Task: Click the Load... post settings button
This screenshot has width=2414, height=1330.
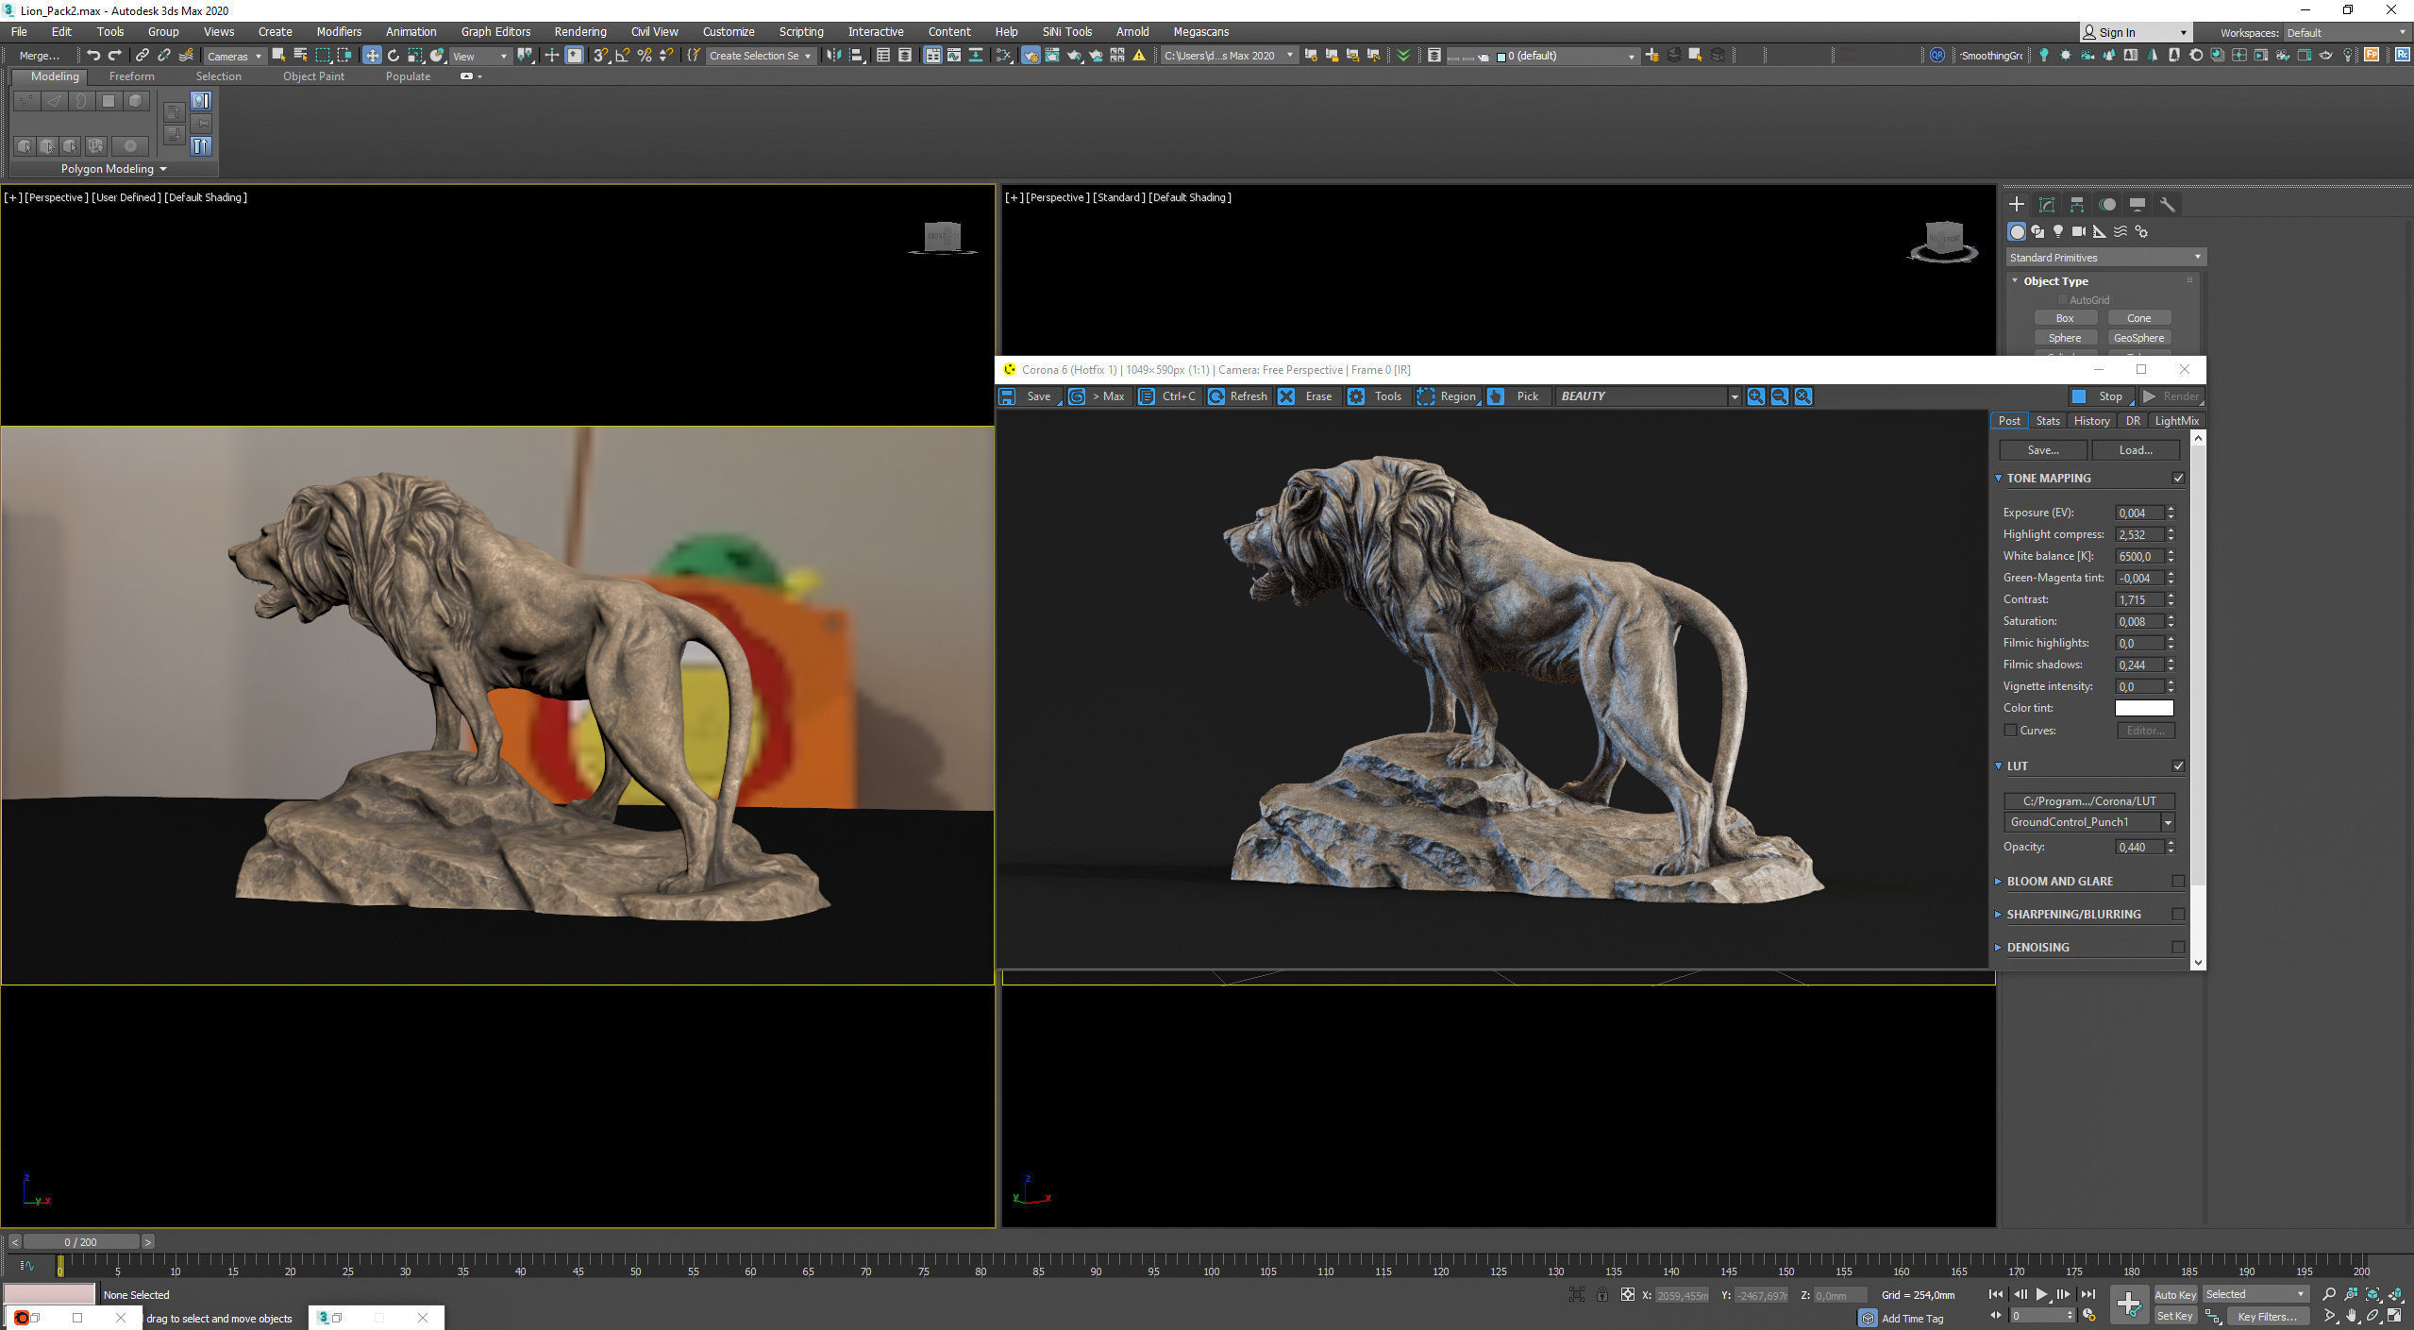Action: [2136, 450]
